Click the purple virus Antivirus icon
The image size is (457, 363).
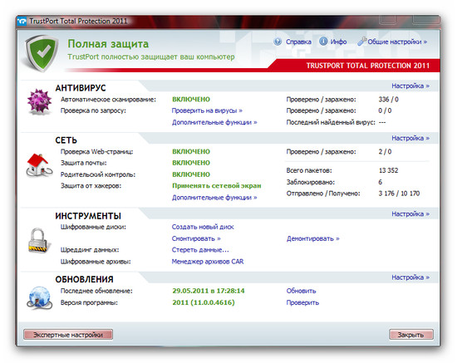[x=39, y=101]
